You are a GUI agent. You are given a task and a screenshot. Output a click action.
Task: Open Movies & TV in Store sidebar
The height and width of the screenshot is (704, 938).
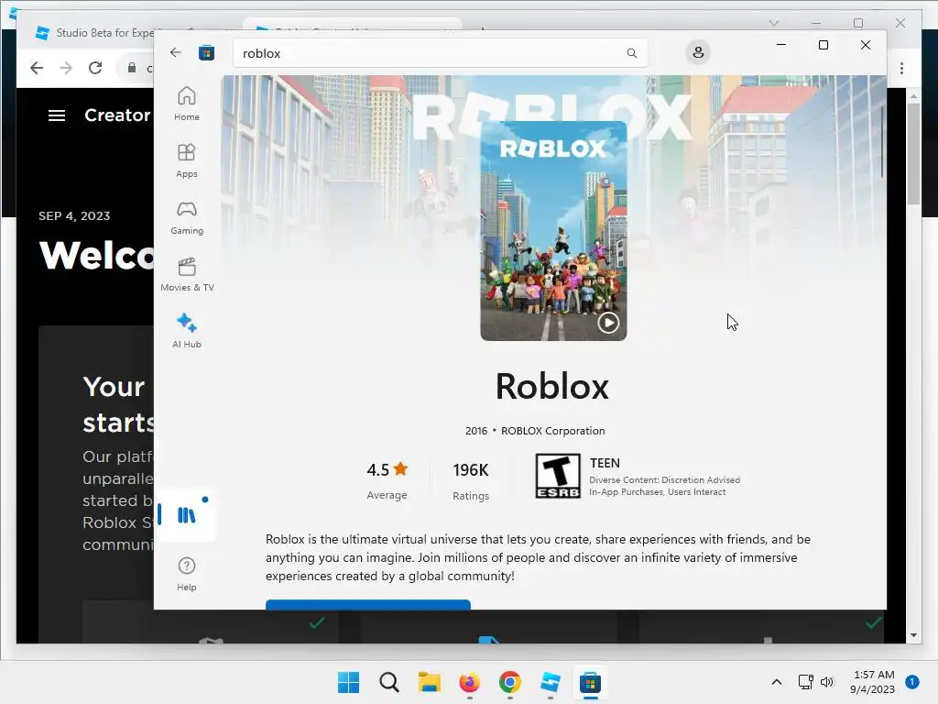[187, 275]
